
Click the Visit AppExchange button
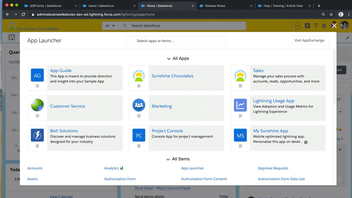coord(309,40)
